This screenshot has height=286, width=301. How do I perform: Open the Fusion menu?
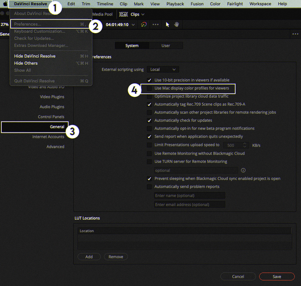[x=197, y=4]
